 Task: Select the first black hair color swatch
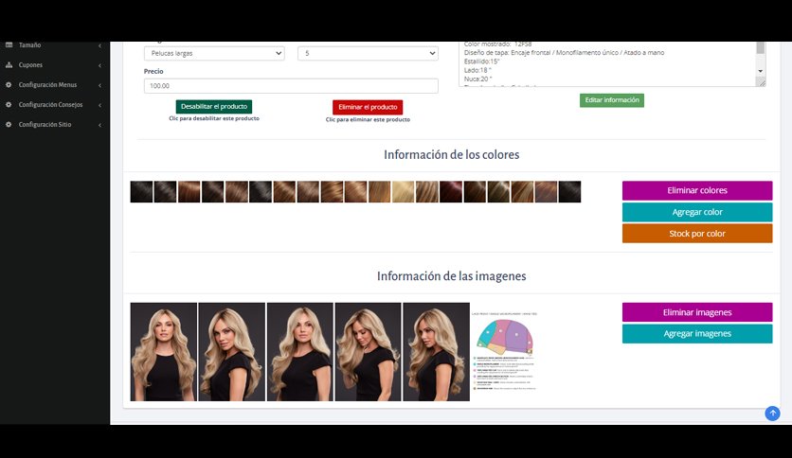tap(141, 192)
